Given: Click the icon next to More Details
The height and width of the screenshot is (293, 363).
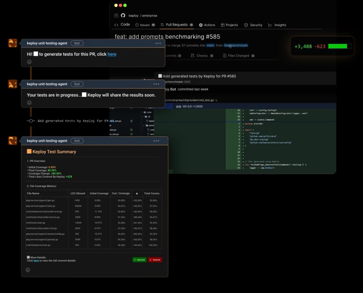Looking at the screenshot, I should point(28,257).
